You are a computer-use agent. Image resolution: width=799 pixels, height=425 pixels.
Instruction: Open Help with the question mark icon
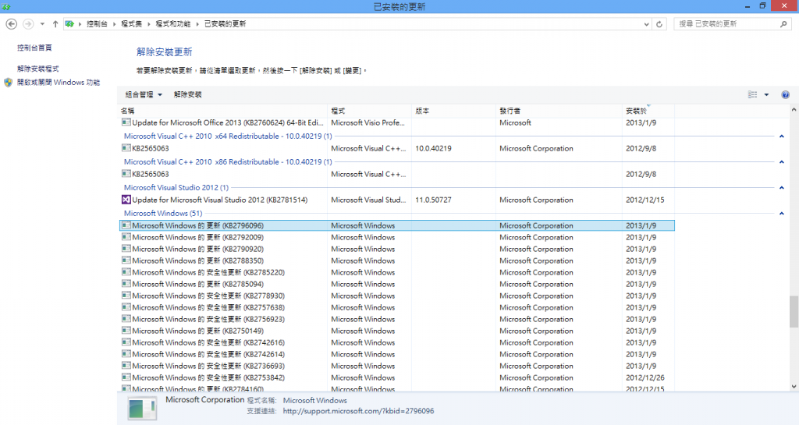(785, 94)
